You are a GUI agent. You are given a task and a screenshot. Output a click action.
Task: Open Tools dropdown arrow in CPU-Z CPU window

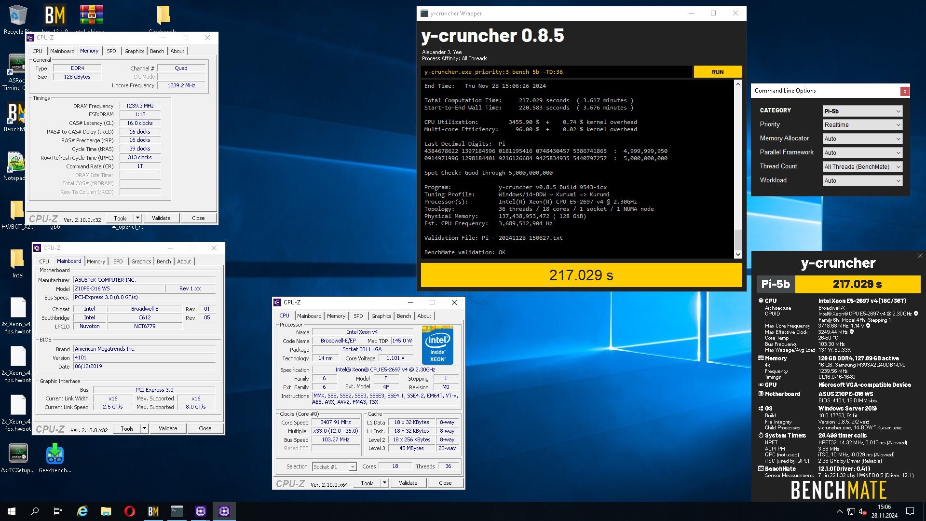[x=384, y=483]
